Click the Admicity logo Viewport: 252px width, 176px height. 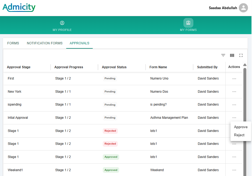(x=19, y=8)
